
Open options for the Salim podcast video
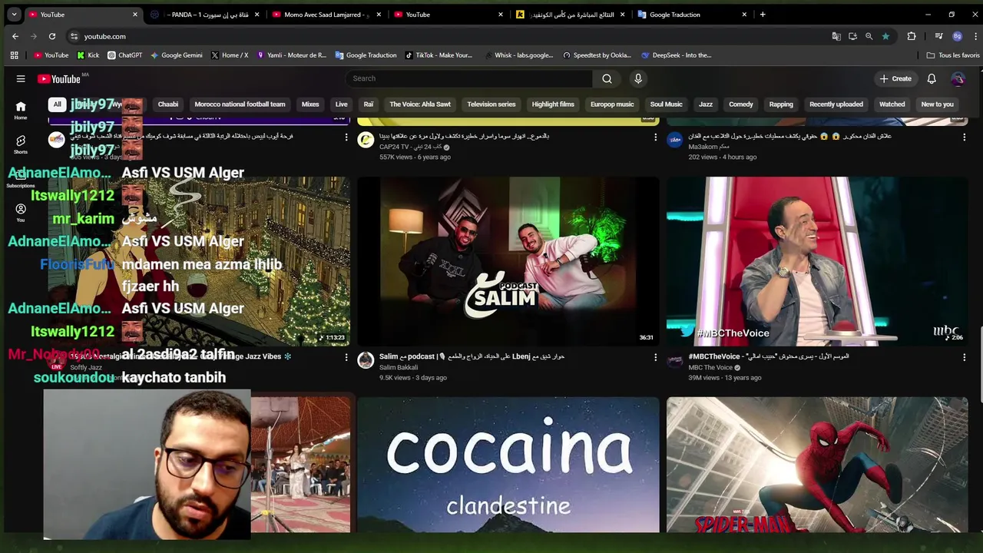(655, 356)
